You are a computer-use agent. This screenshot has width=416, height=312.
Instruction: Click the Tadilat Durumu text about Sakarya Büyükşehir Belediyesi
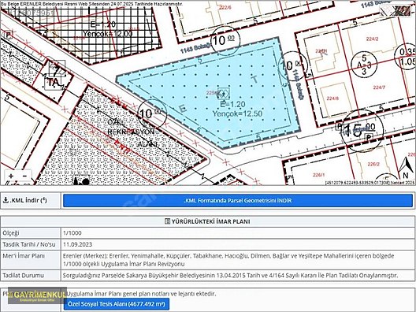click(x=230, y=276)
